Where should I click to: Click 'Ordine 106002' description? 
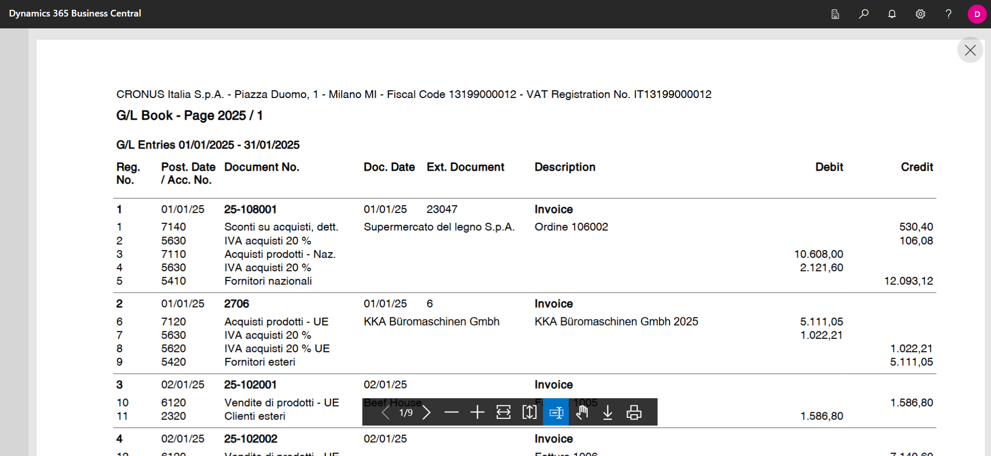click(571, 227)
